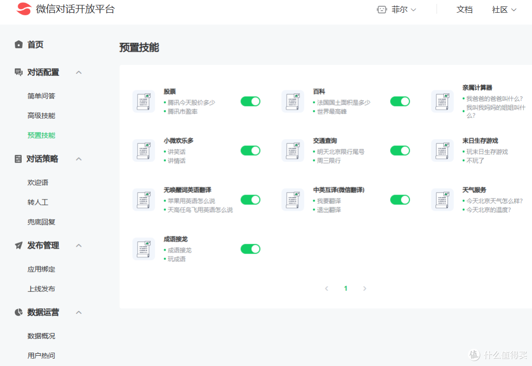Viewport: 532px width, 366px height.
Task: Toggle the 无唤醒词英语翻译 skill off
Action: point(250,200)
